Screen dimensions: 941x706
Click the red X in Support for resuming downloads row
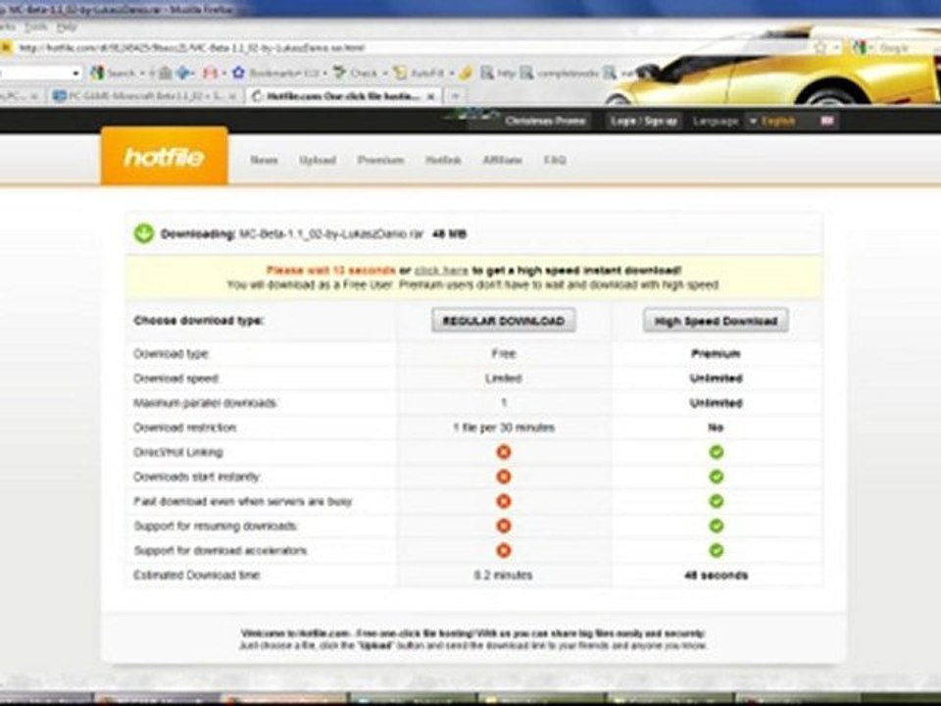(504, 526)
